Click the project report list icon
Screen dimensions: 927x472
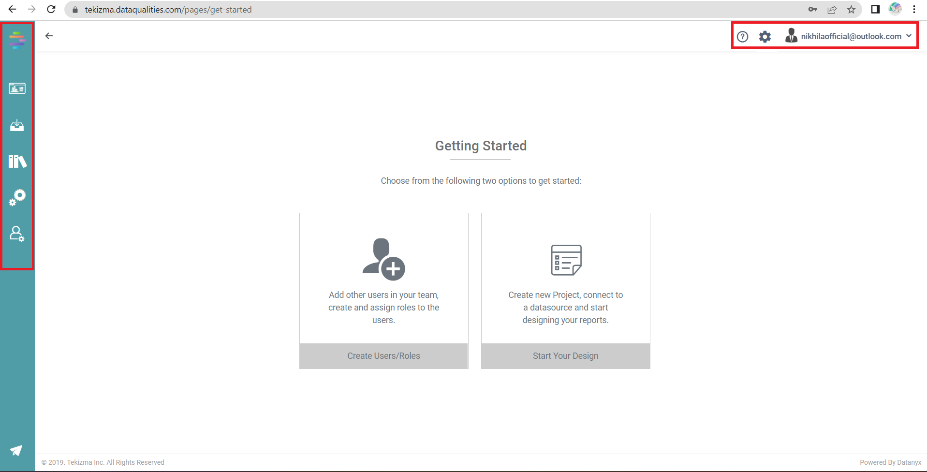click(566, 260)
